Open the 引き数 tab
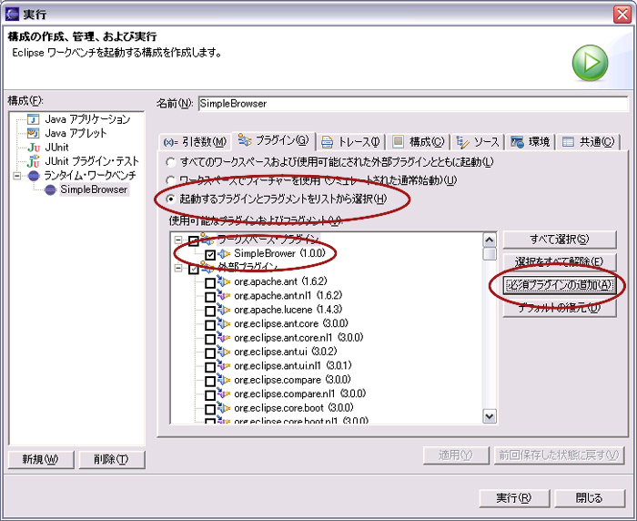 (195, 142)
